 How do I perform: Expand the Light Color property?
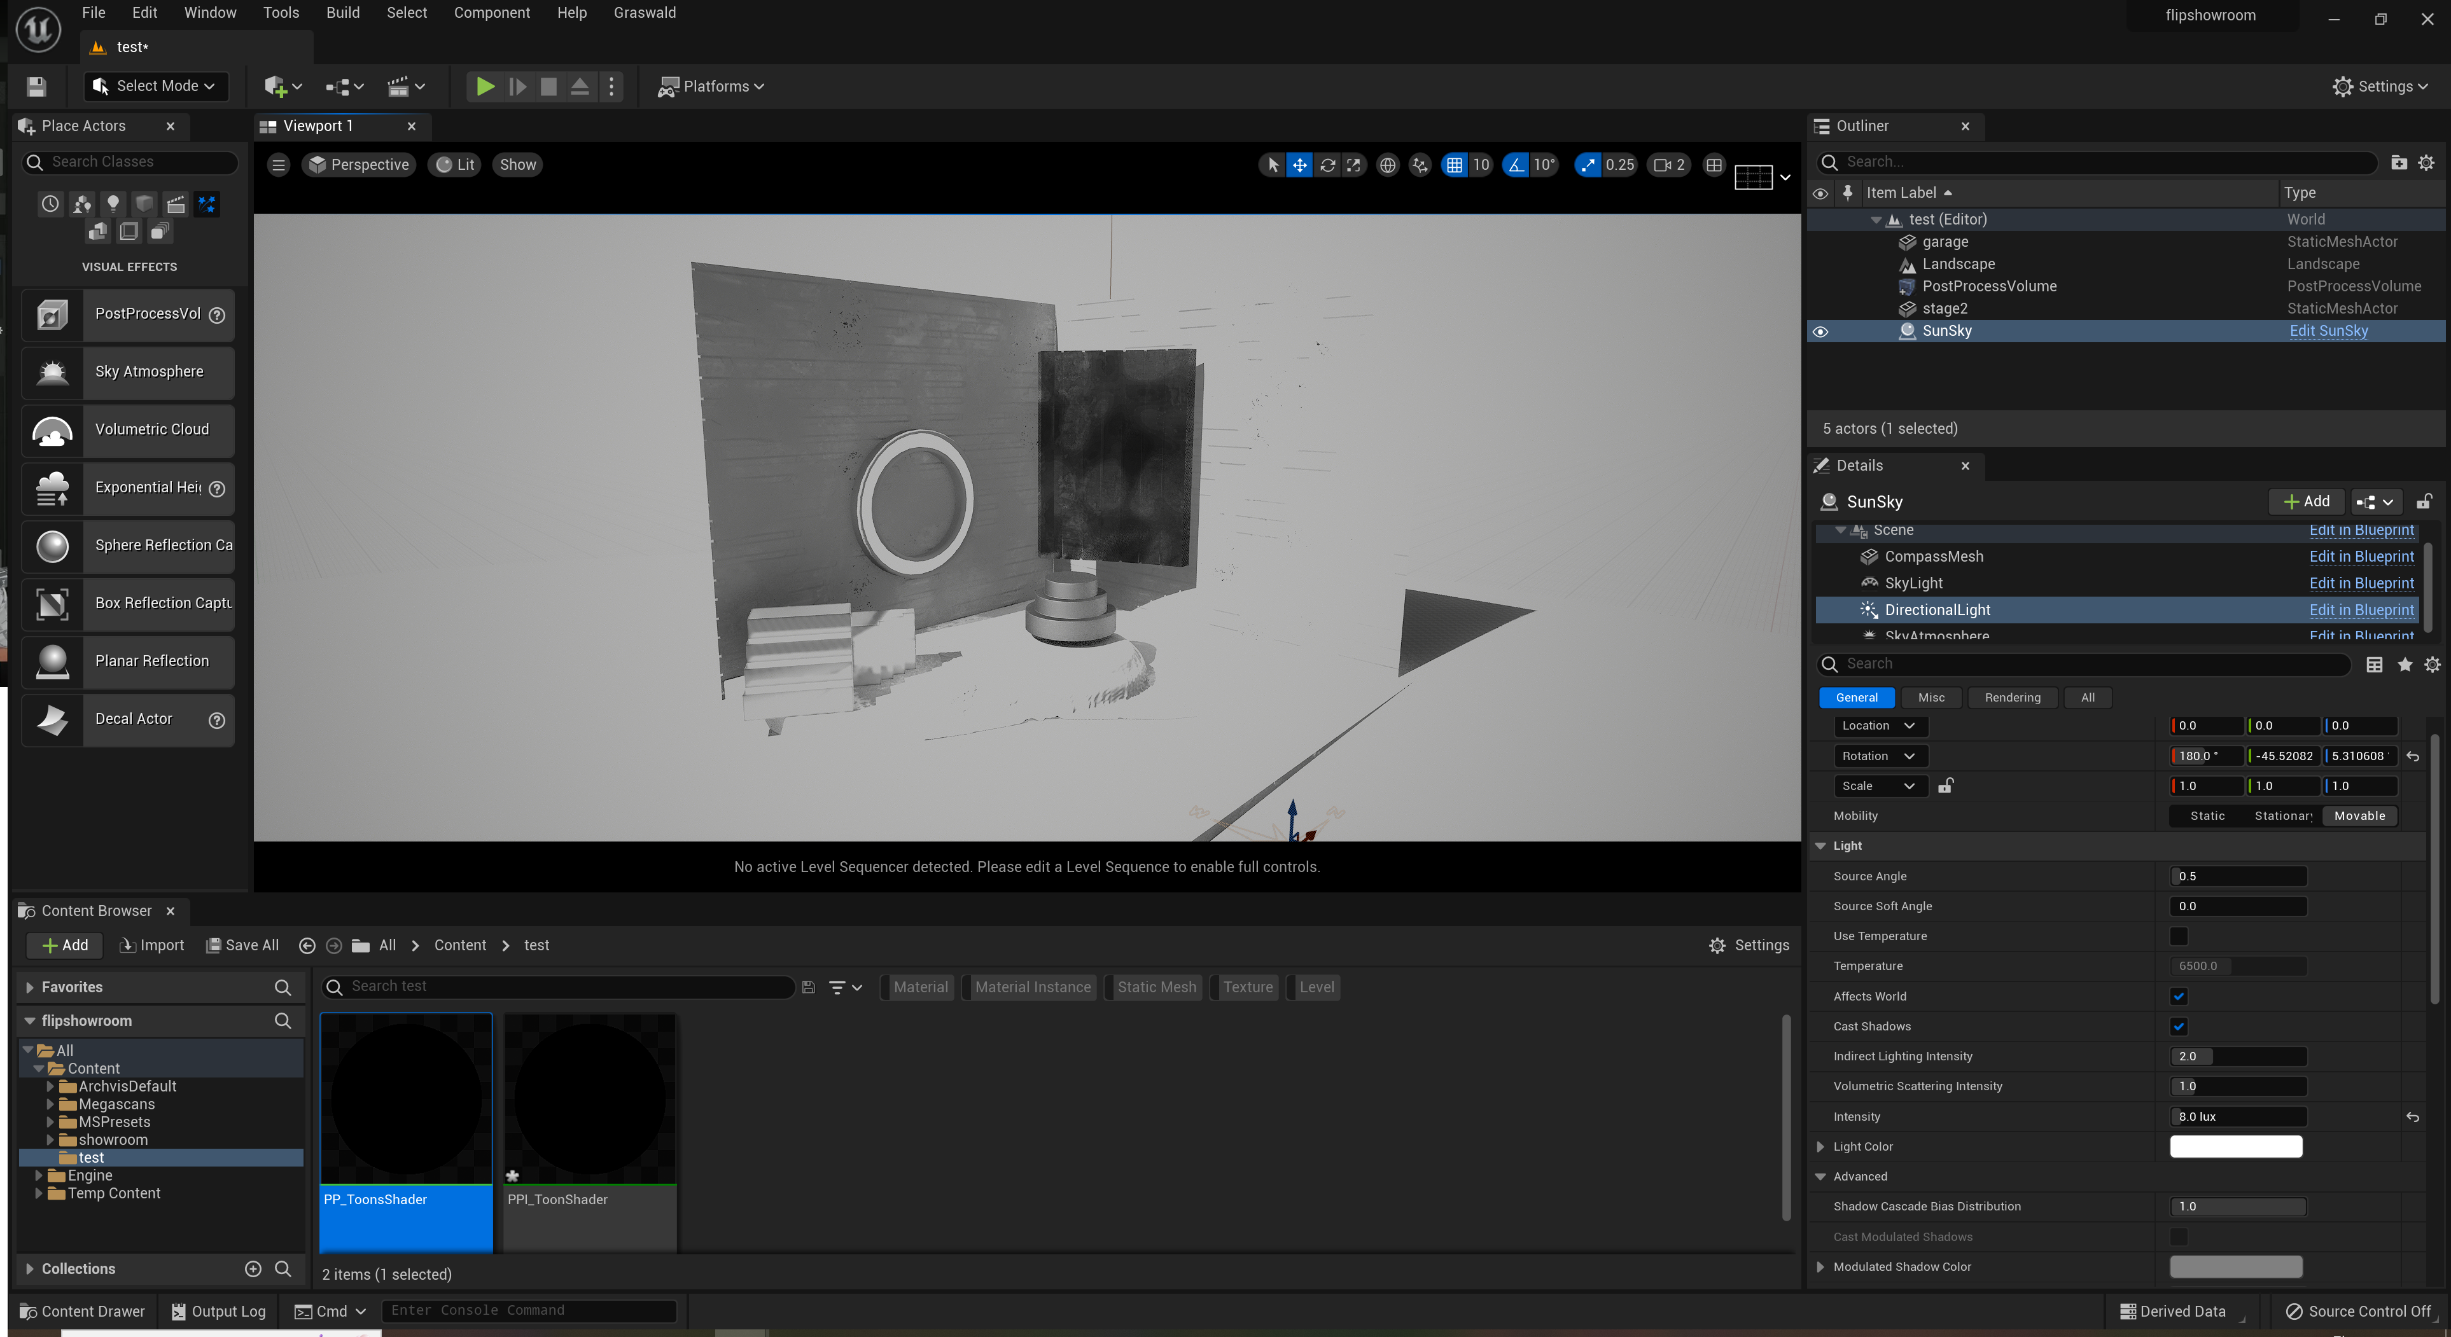[x=1820, y=1147]
